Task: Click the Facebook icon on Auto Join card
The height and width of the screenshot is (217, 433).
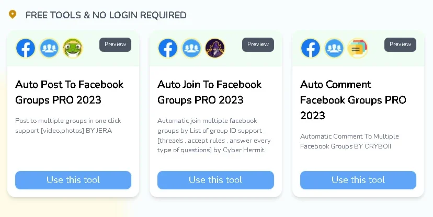Action: click(x=168, y=48)
